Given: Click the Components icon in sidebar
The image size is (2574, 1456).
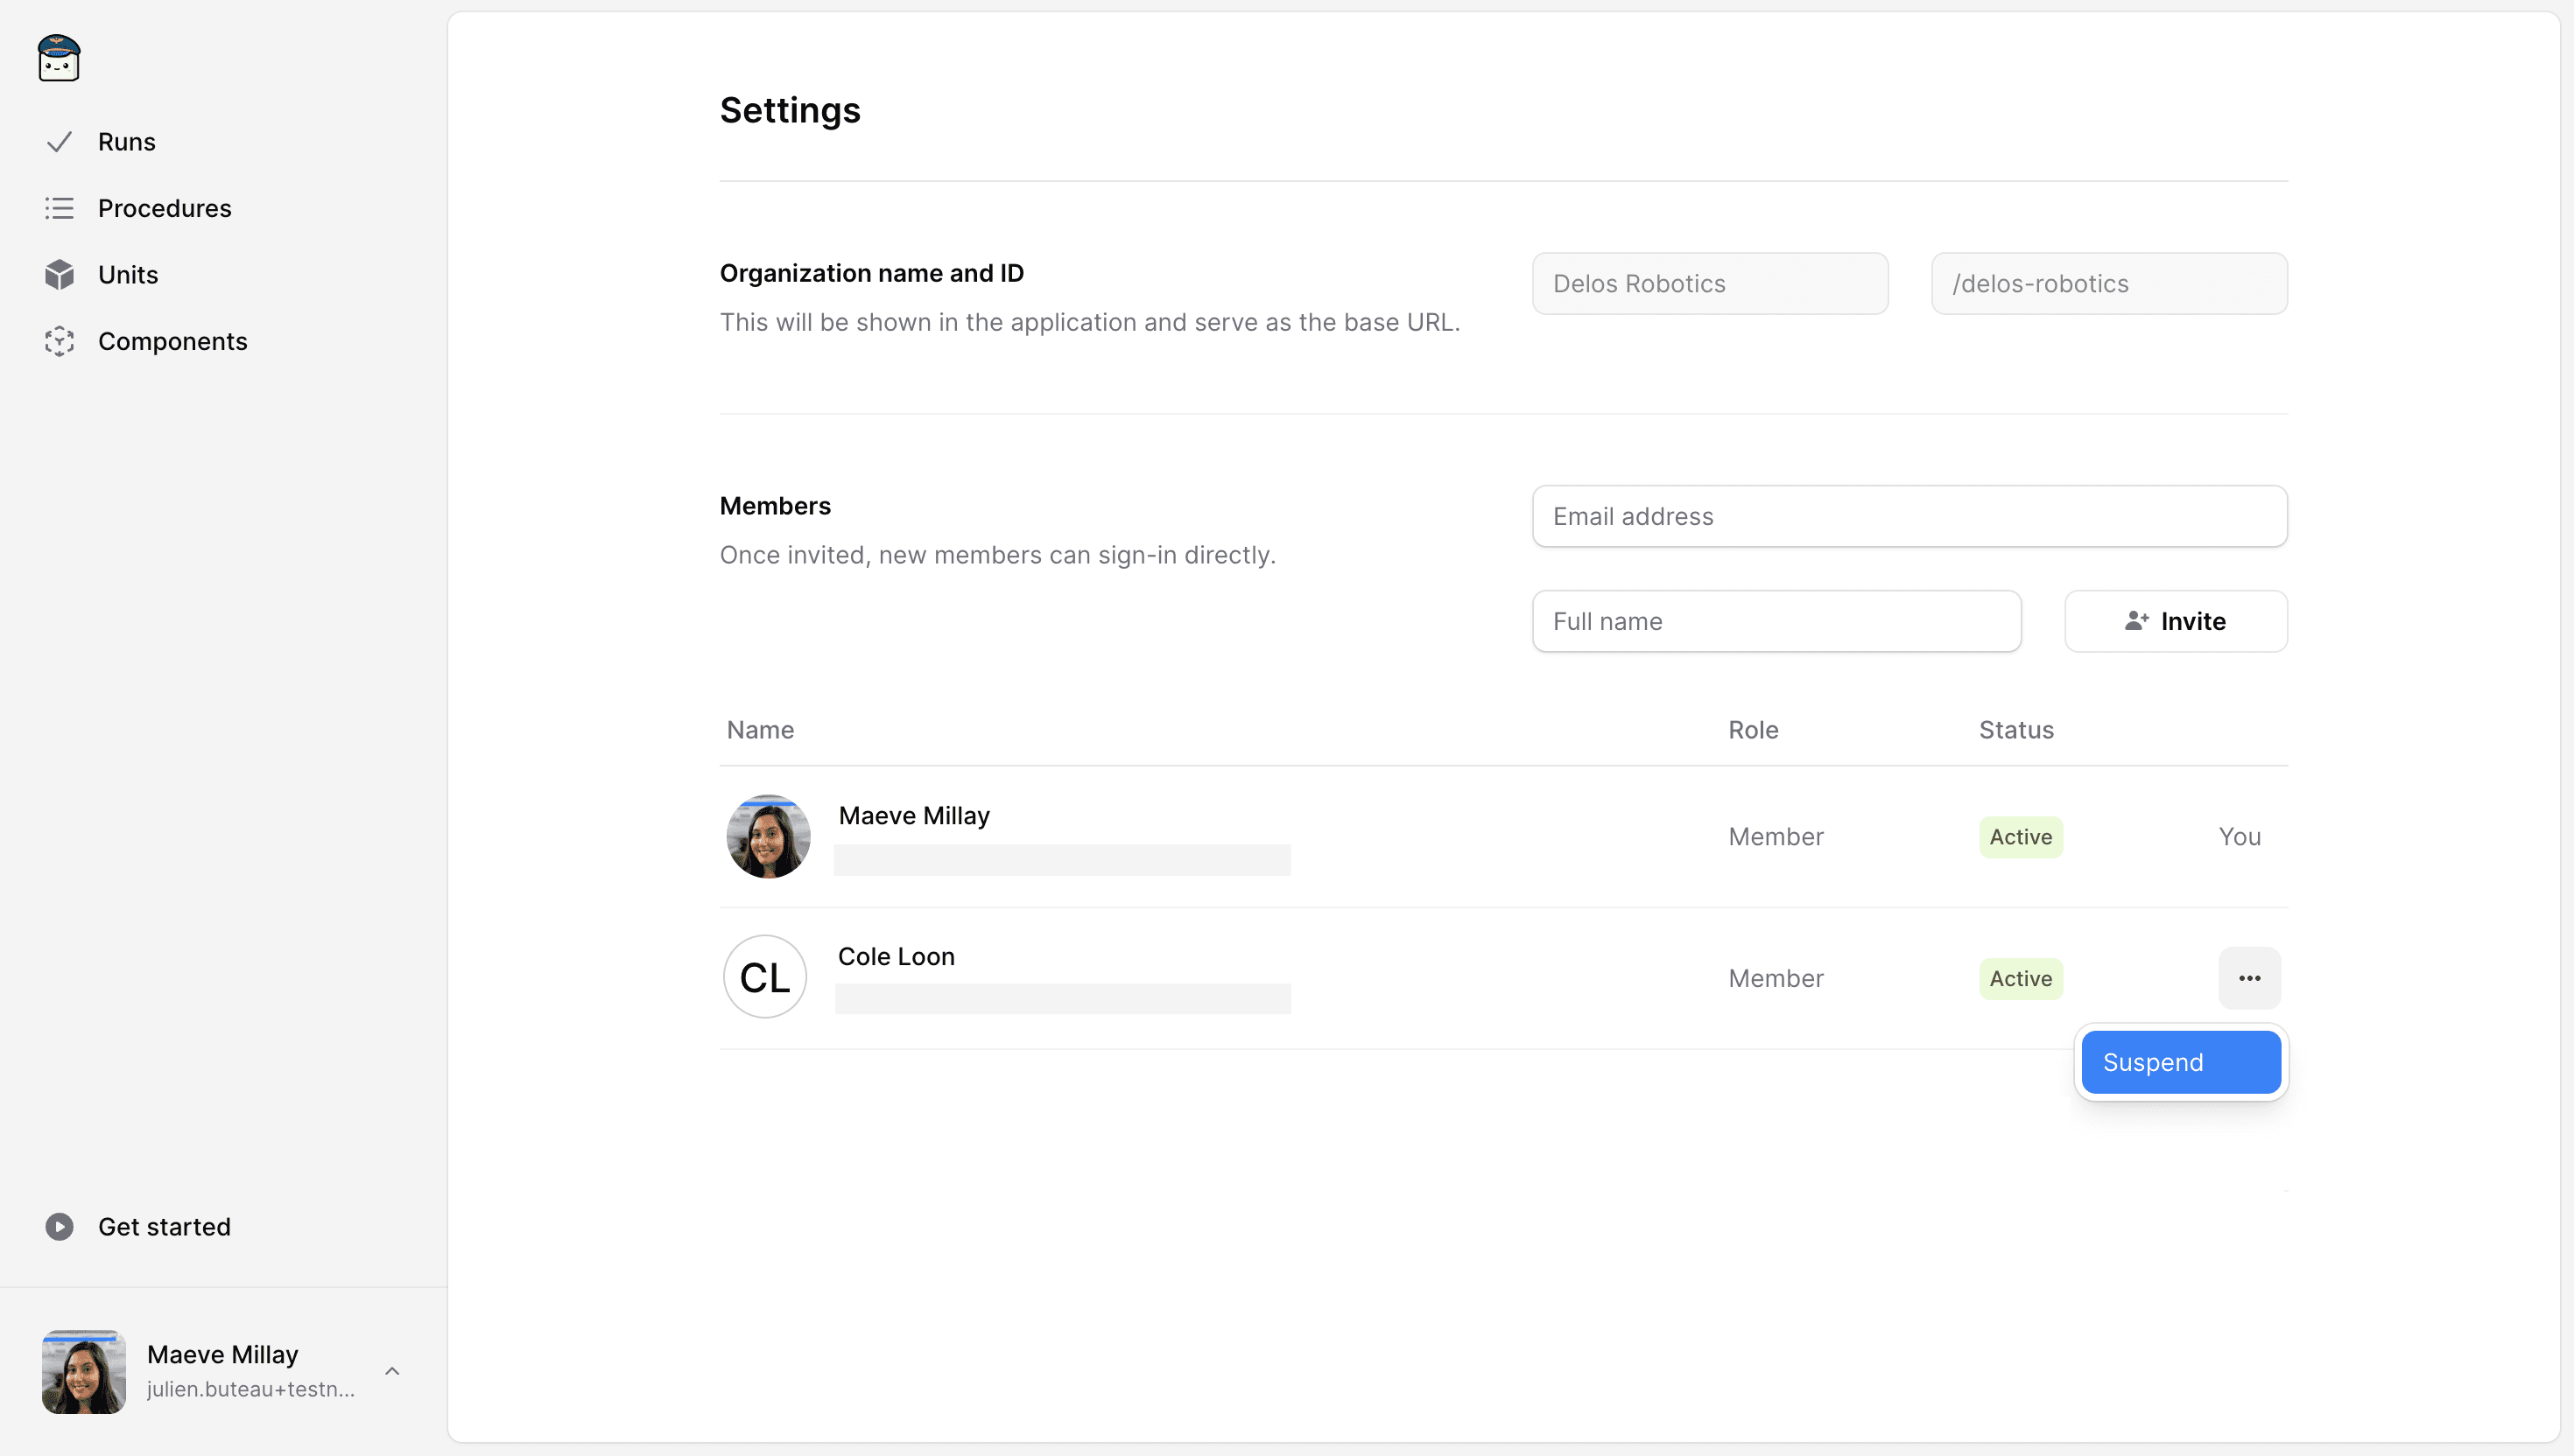Looking at the screenshot, I should [60, 341].
